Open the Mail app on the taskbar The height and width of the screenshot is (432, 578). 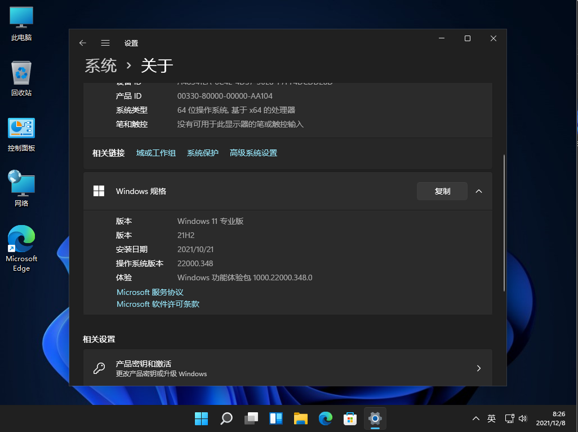coord(350,418)
